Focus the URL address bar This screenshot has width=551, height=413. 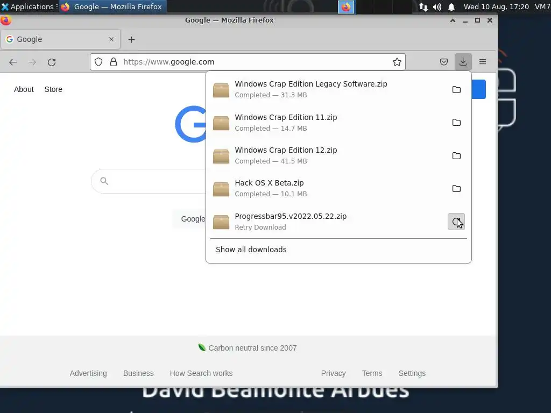[x=248, y=62]
